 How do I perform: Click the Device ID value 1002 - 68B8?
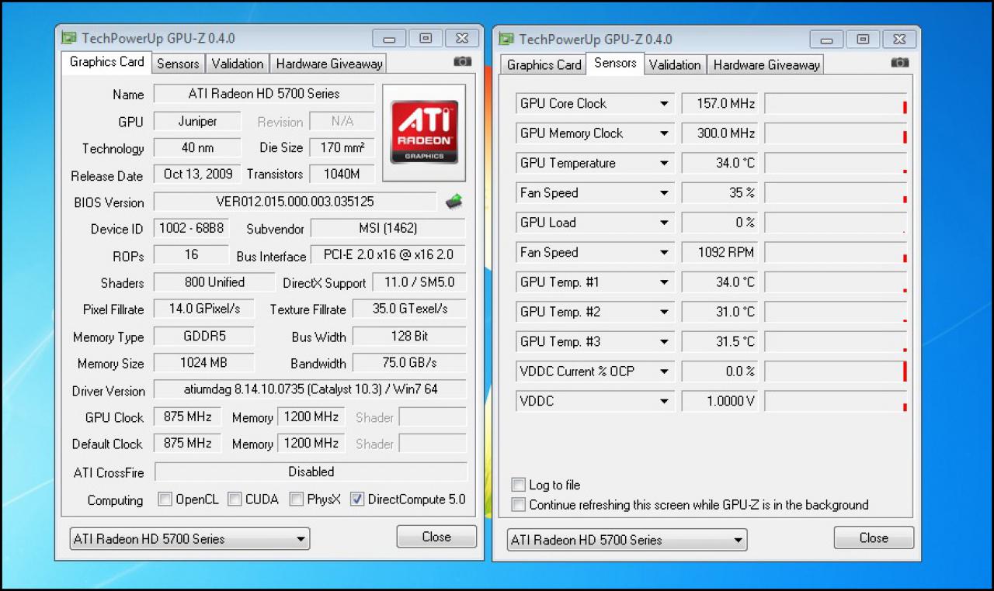coord(192,228)
